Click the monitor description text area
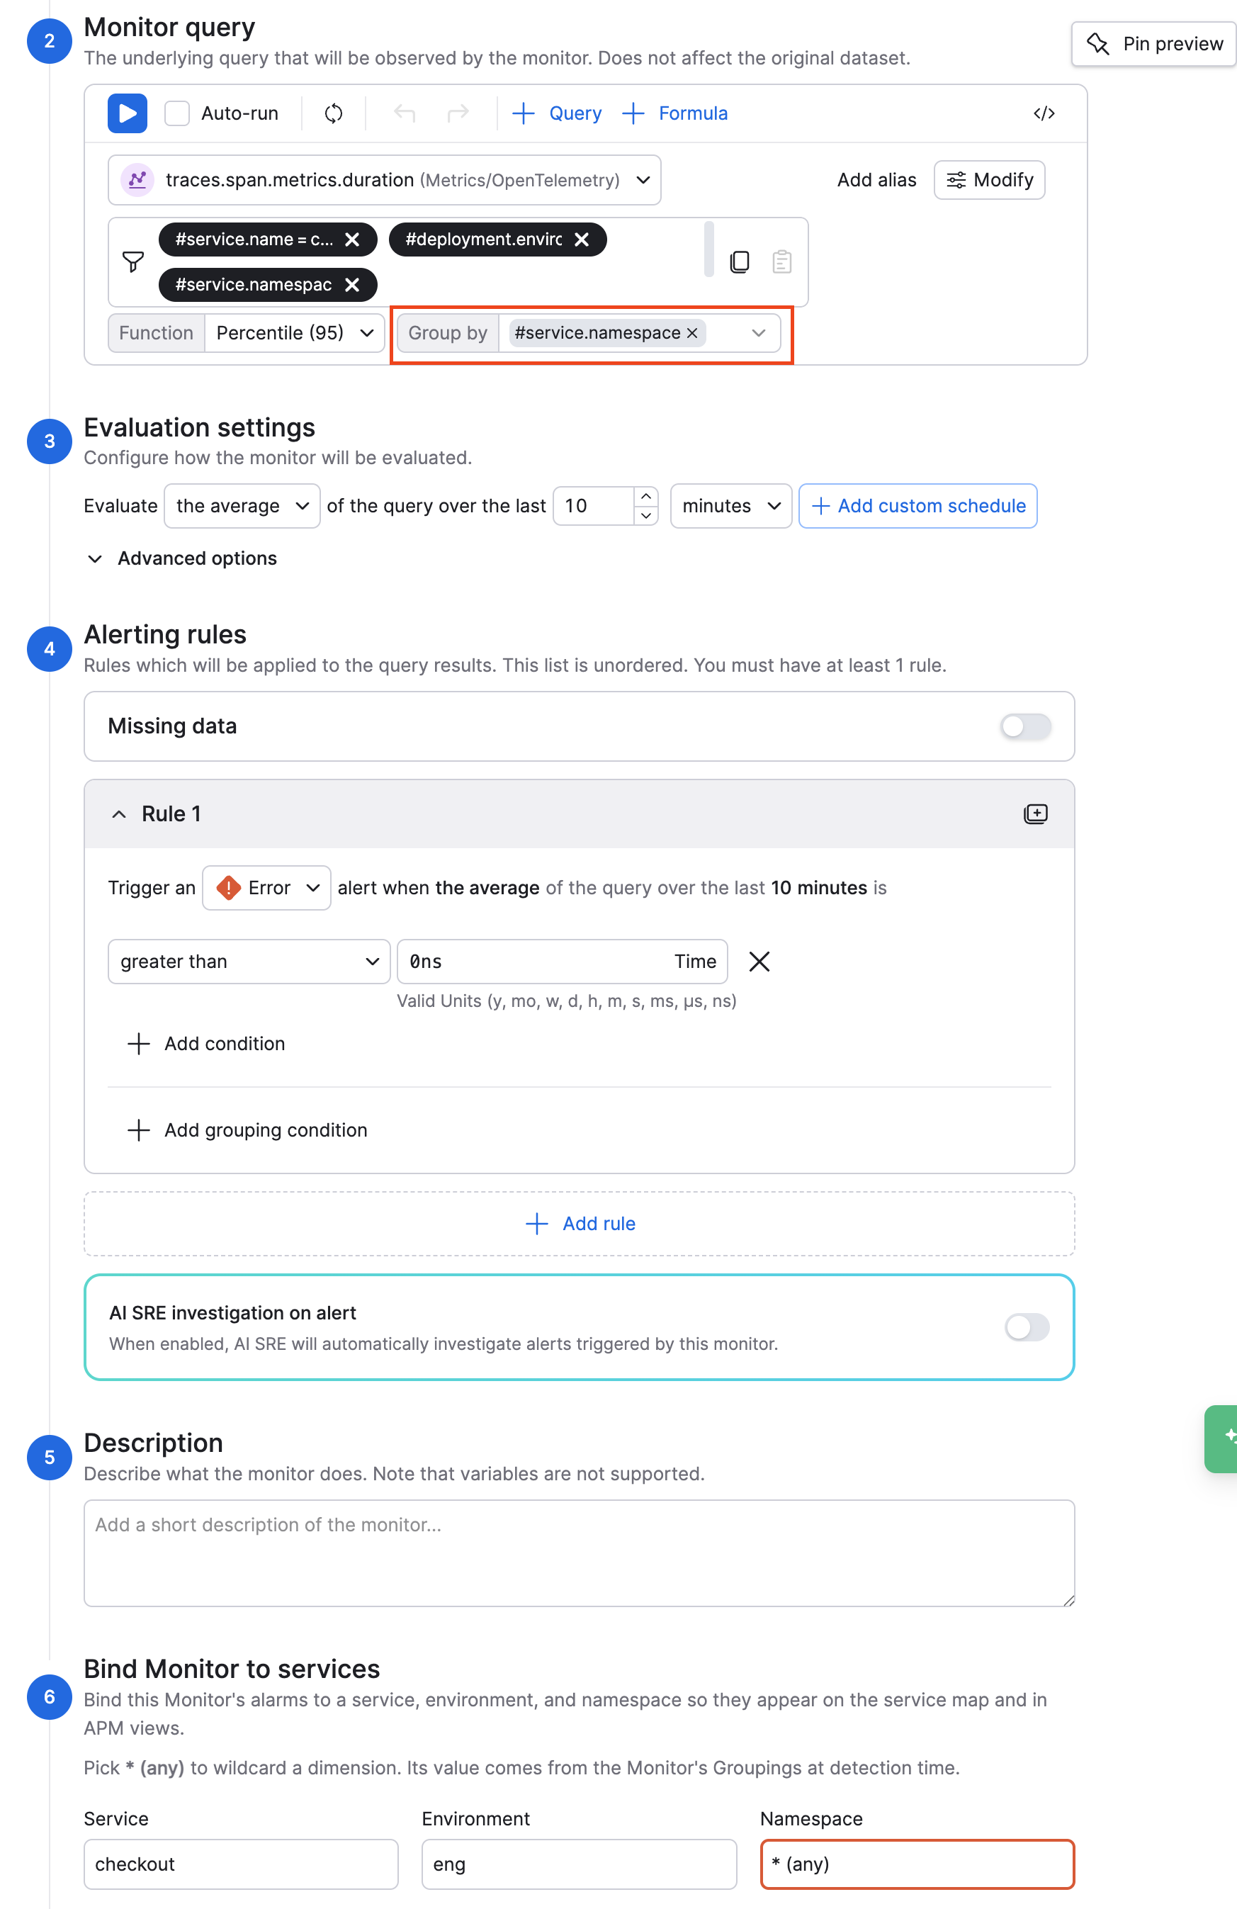Viewport: 1237px width, 1909px height. [x=580, y=1554]
